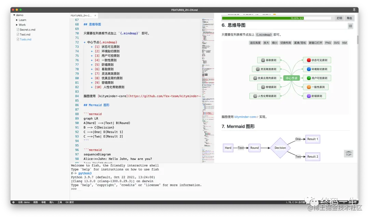Open the 仓库: demo repository menu
The height and width of the screenshot is (218, 369).
(x=24, y=202)
